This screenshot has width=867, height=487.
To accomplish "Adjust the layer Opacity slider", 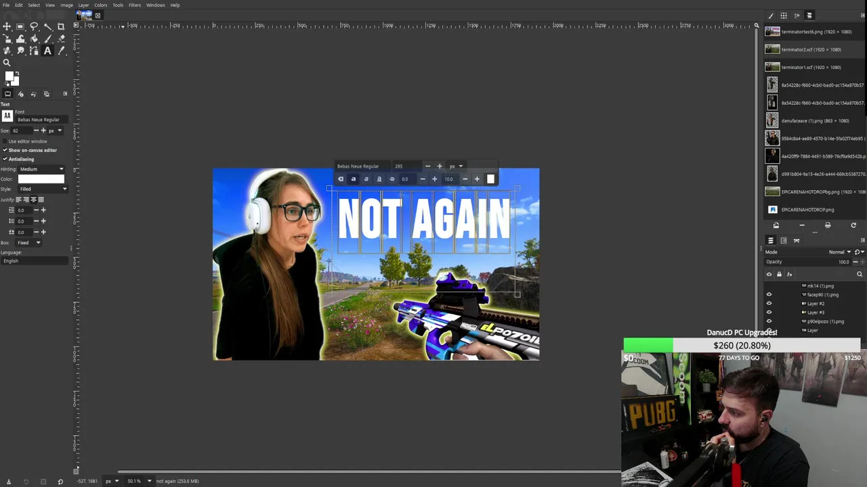I will (809, 262).
